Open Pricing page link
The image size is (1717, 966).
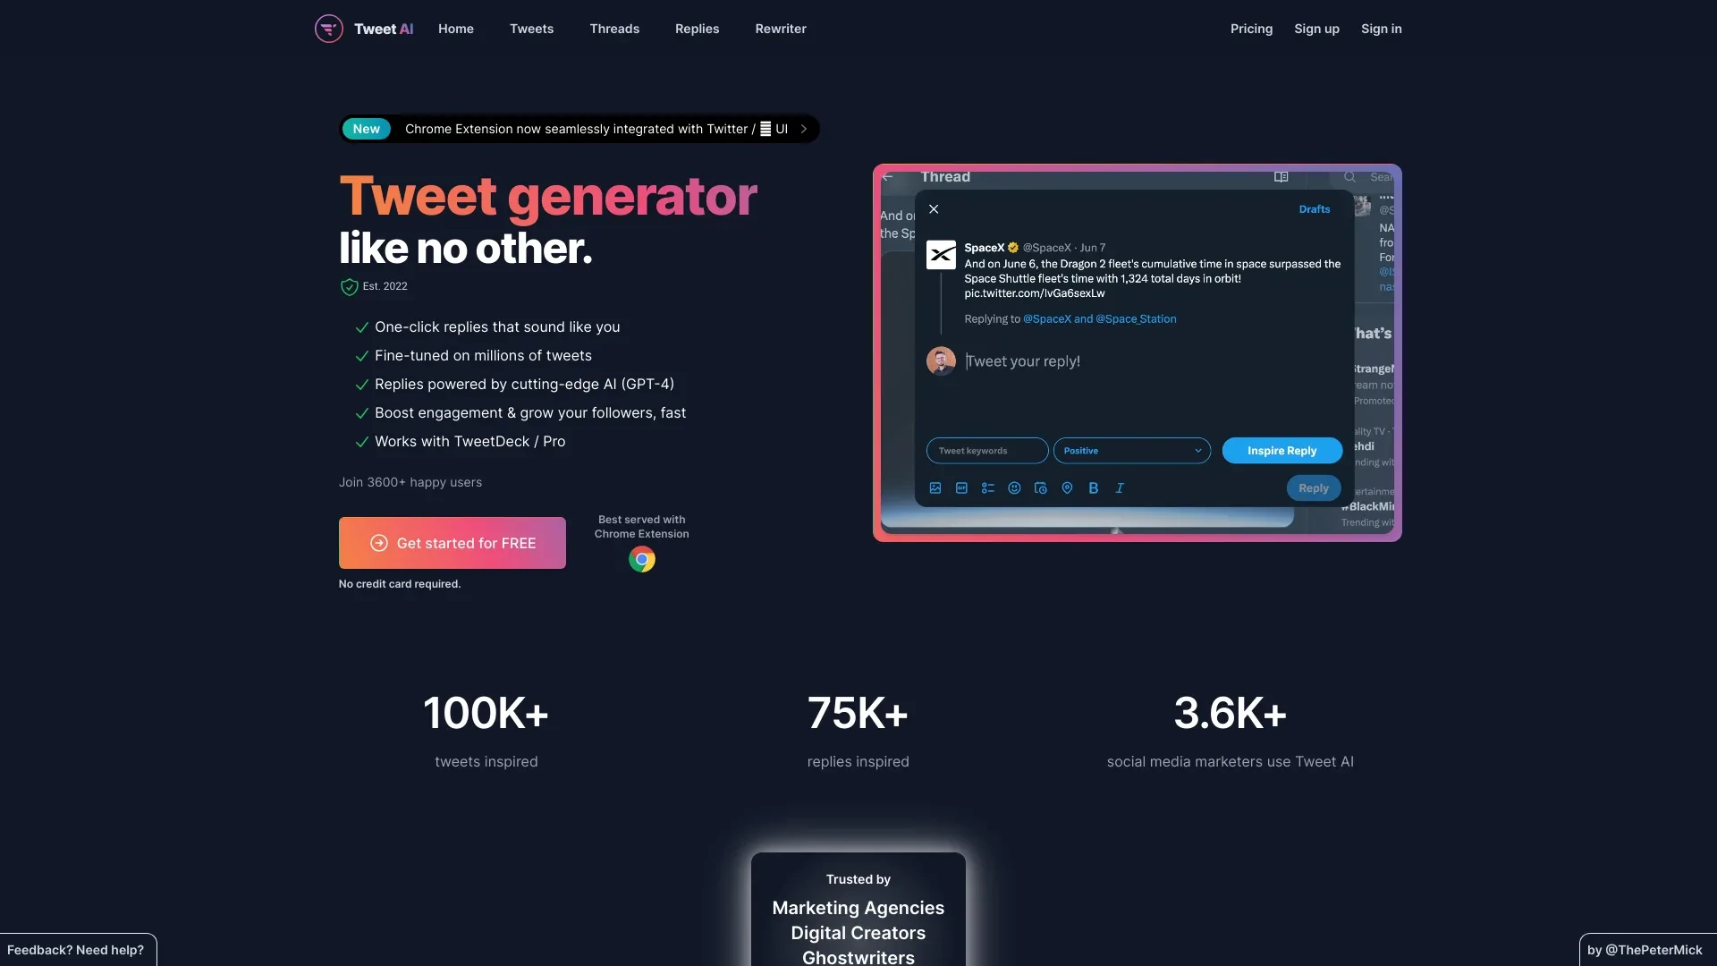coord(1252,27)
